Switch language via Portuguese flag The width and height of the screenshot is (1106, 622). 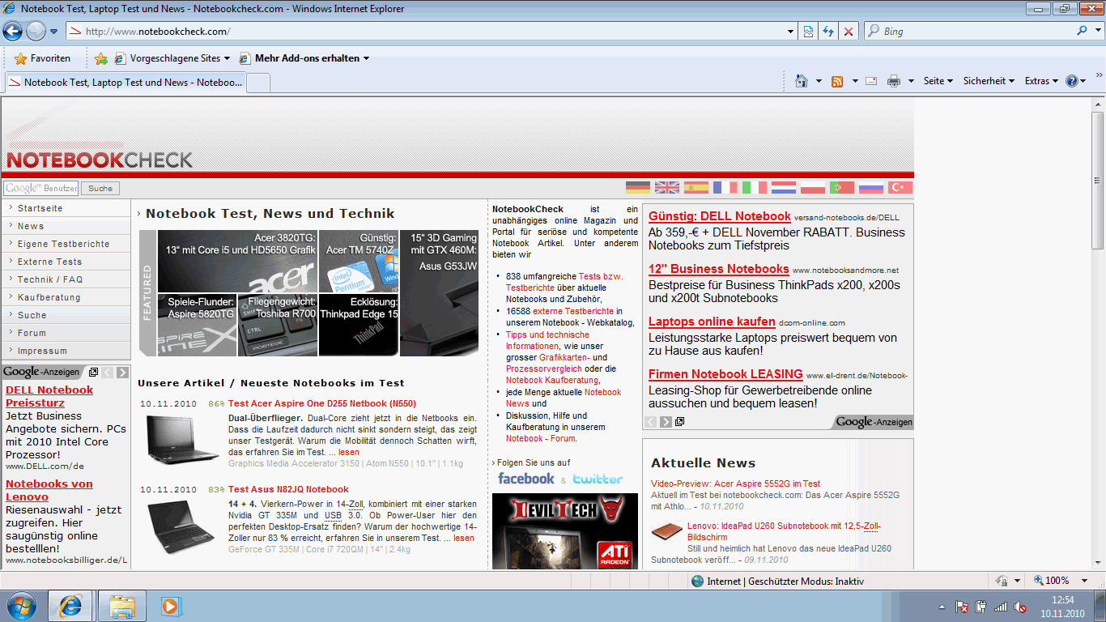pyautogui.click(x=842, y=187)
